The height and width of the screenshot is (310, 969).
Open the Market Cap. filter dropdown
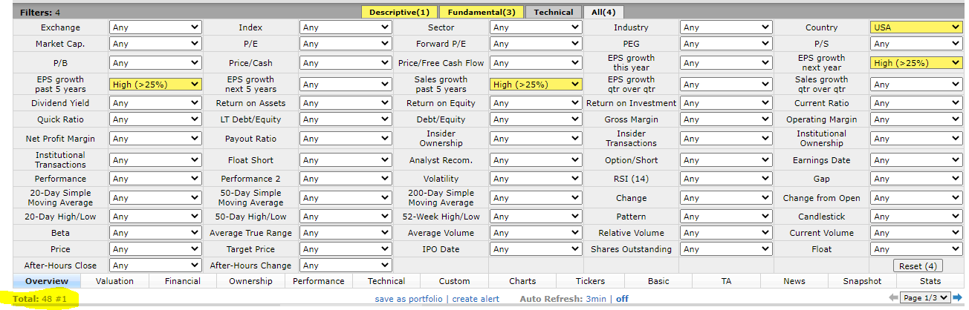tap(155, 44)
